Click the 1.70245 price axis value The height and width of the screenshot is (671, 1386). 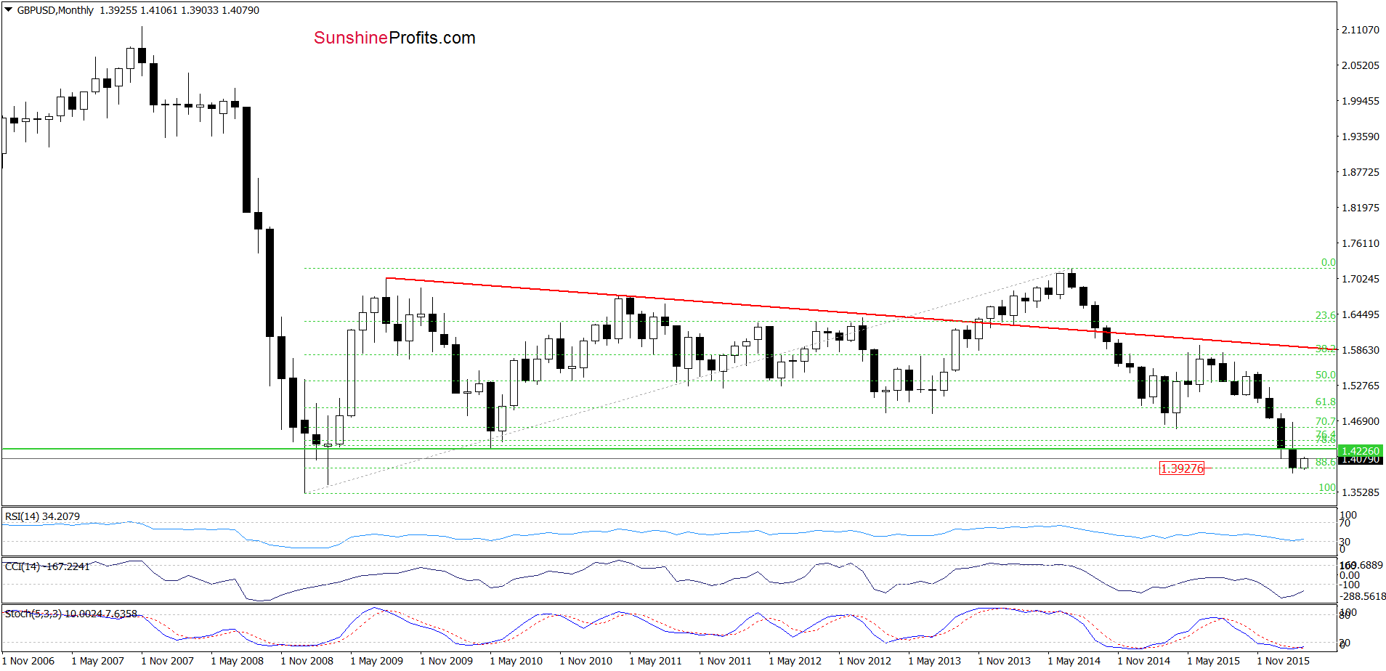click(x=1361, y=279)
